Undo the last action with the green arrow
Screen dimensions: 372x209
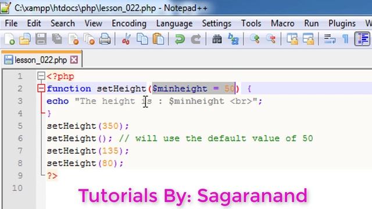(180, 39)
